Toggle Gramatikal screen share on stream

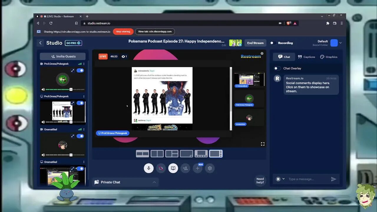click(x=80, y=169)
